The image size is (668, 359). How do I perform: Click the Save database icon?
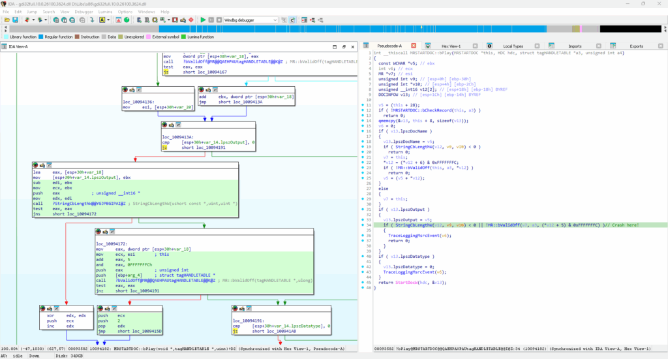[x=14, y=20]
